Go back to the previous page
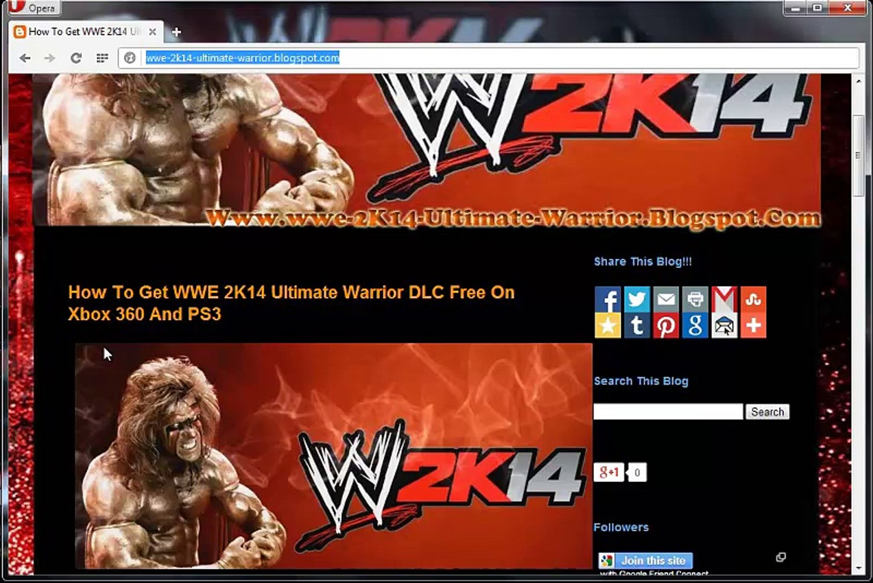Image resolution: width=873 pixels, height=583 pixels. [25, 58]
